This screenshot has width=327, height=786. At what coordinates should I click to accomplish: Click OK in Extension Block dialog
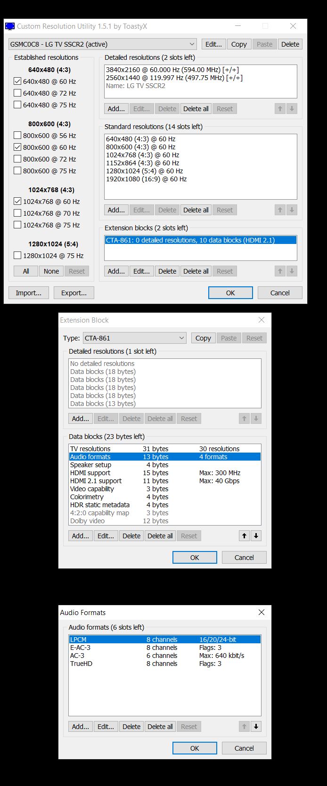(x=195, y=558)
